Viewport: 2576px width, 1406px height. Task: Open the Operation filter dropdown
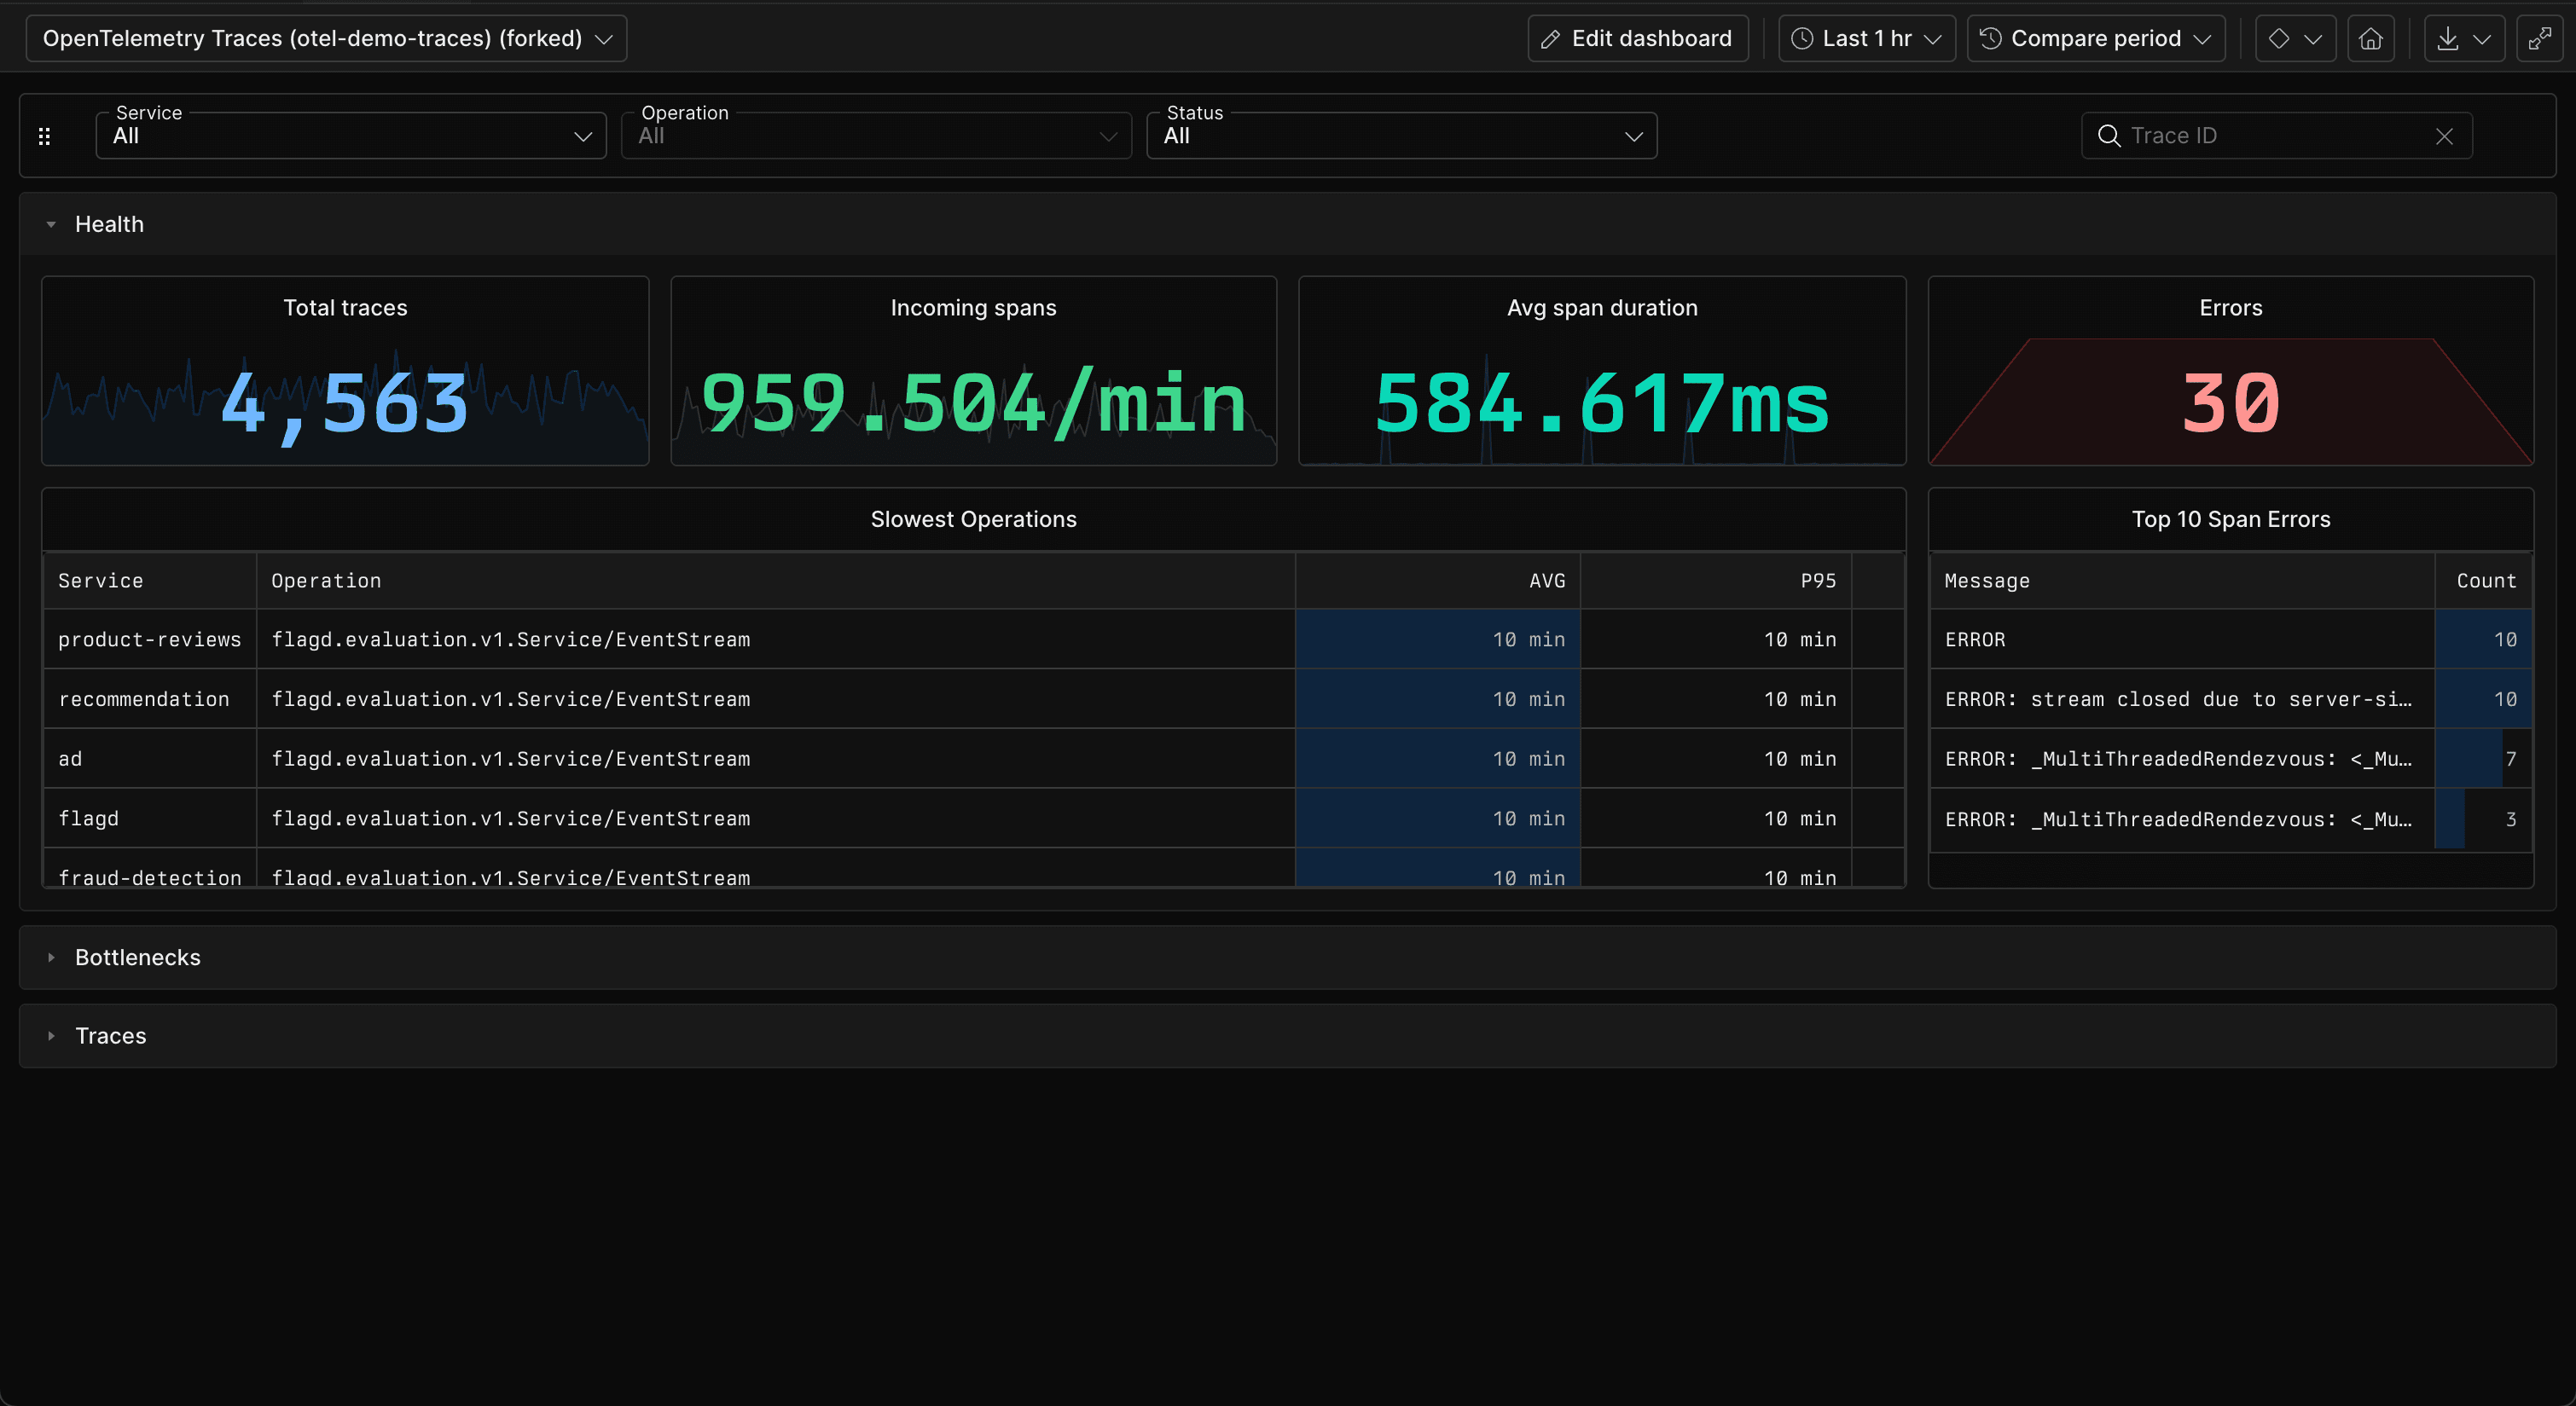pos(876,136)
